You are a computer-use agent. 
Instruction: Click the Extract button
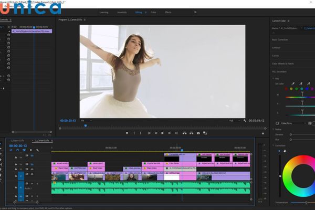point(191,133)
